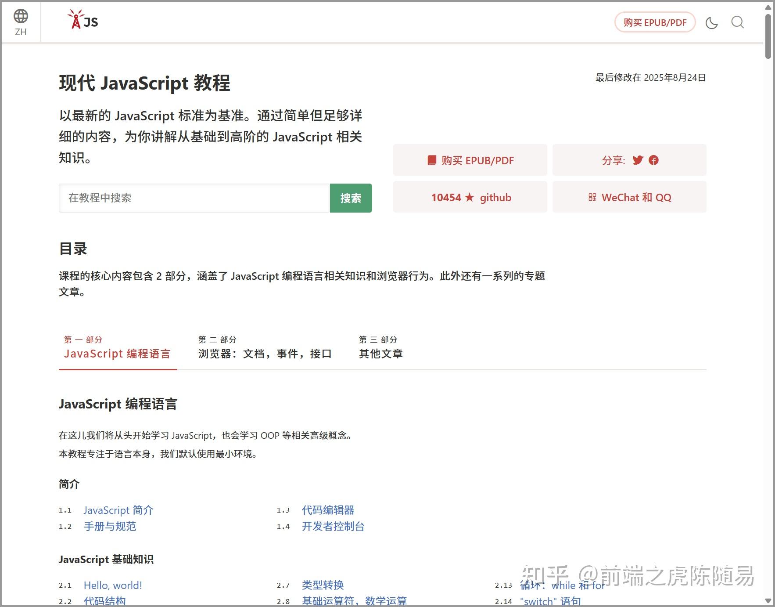Open the 开发者控制台 link

[x=333, y=526]
